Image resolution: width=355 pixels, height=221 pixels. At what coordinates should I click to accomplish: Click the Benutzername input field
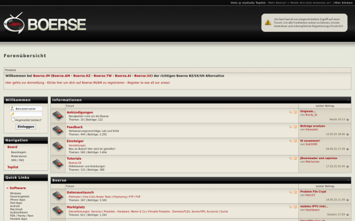coord(26,108)
